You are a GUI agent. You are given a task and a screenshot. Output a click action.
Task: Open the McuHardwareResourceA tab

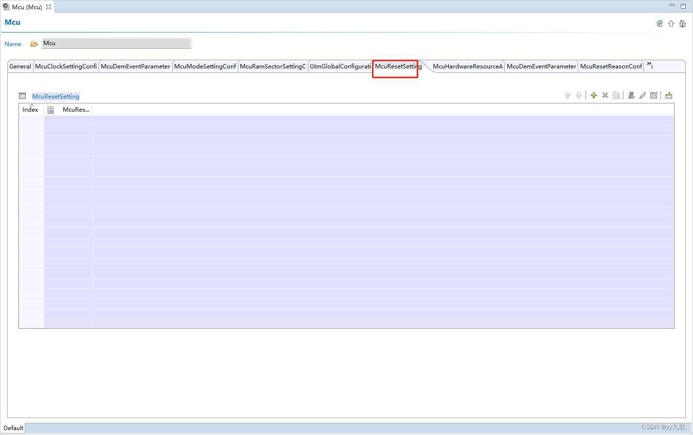click(x=468, y=67)
